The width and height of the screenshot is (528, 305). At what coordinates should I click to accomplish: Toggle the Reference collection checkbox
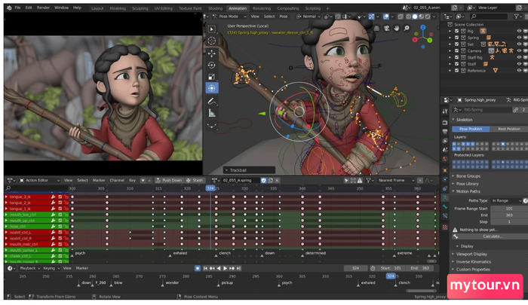(456, 71)
